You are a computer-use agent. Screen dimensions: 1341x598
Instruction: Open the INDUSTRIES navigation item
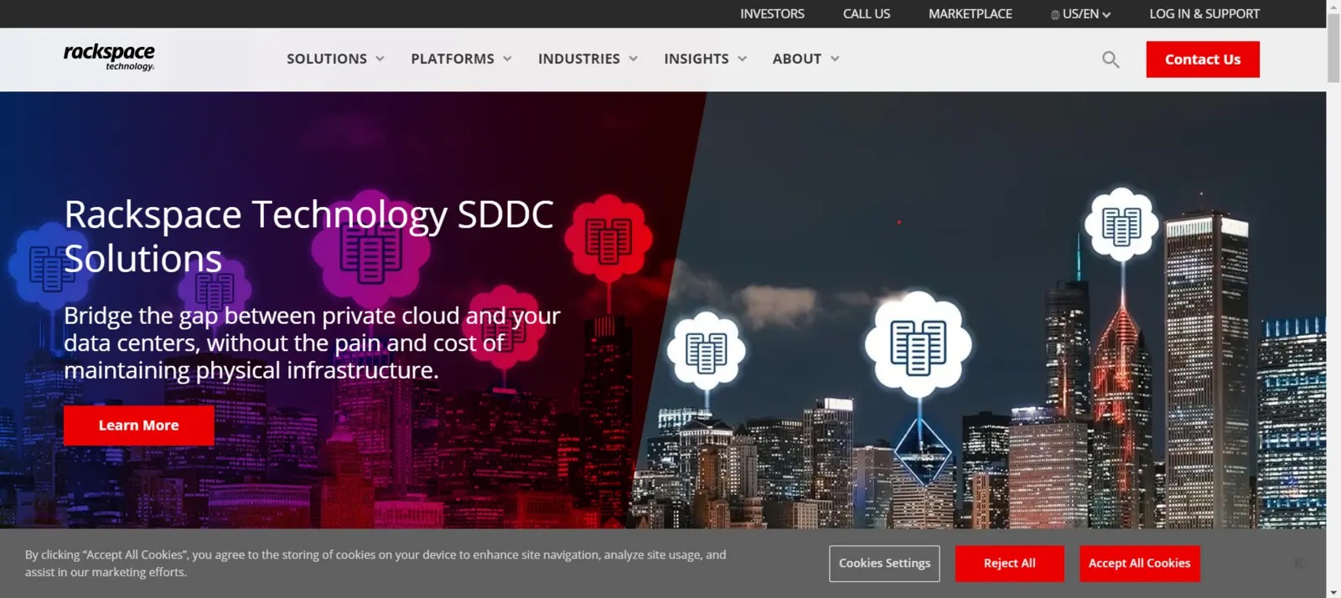pyautogui.click(x=579, y=59)
